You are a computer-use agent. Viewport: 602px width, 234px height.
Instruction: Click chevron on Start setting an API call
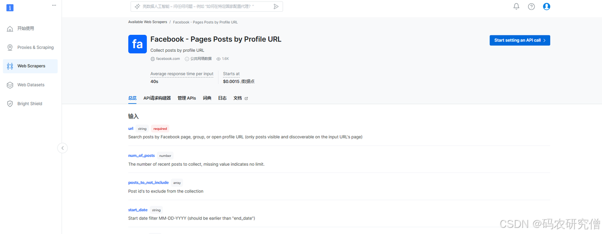coord(544,40)
